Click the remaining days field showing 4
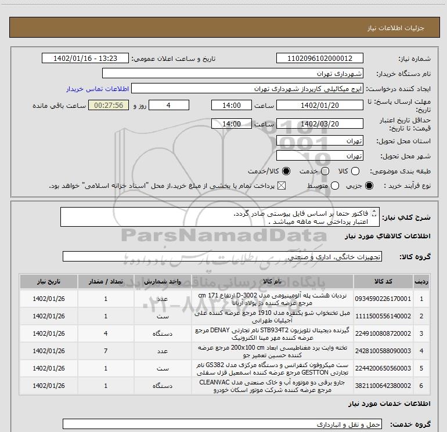Image resolution: width=447 pixels, height=432 pixels. (x=169, y=105)
